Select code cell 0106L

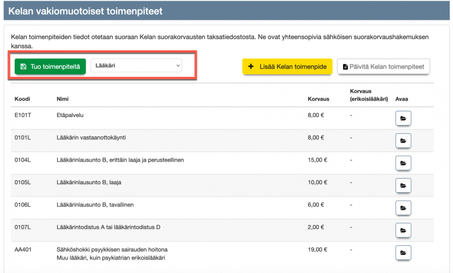point(23,205)
